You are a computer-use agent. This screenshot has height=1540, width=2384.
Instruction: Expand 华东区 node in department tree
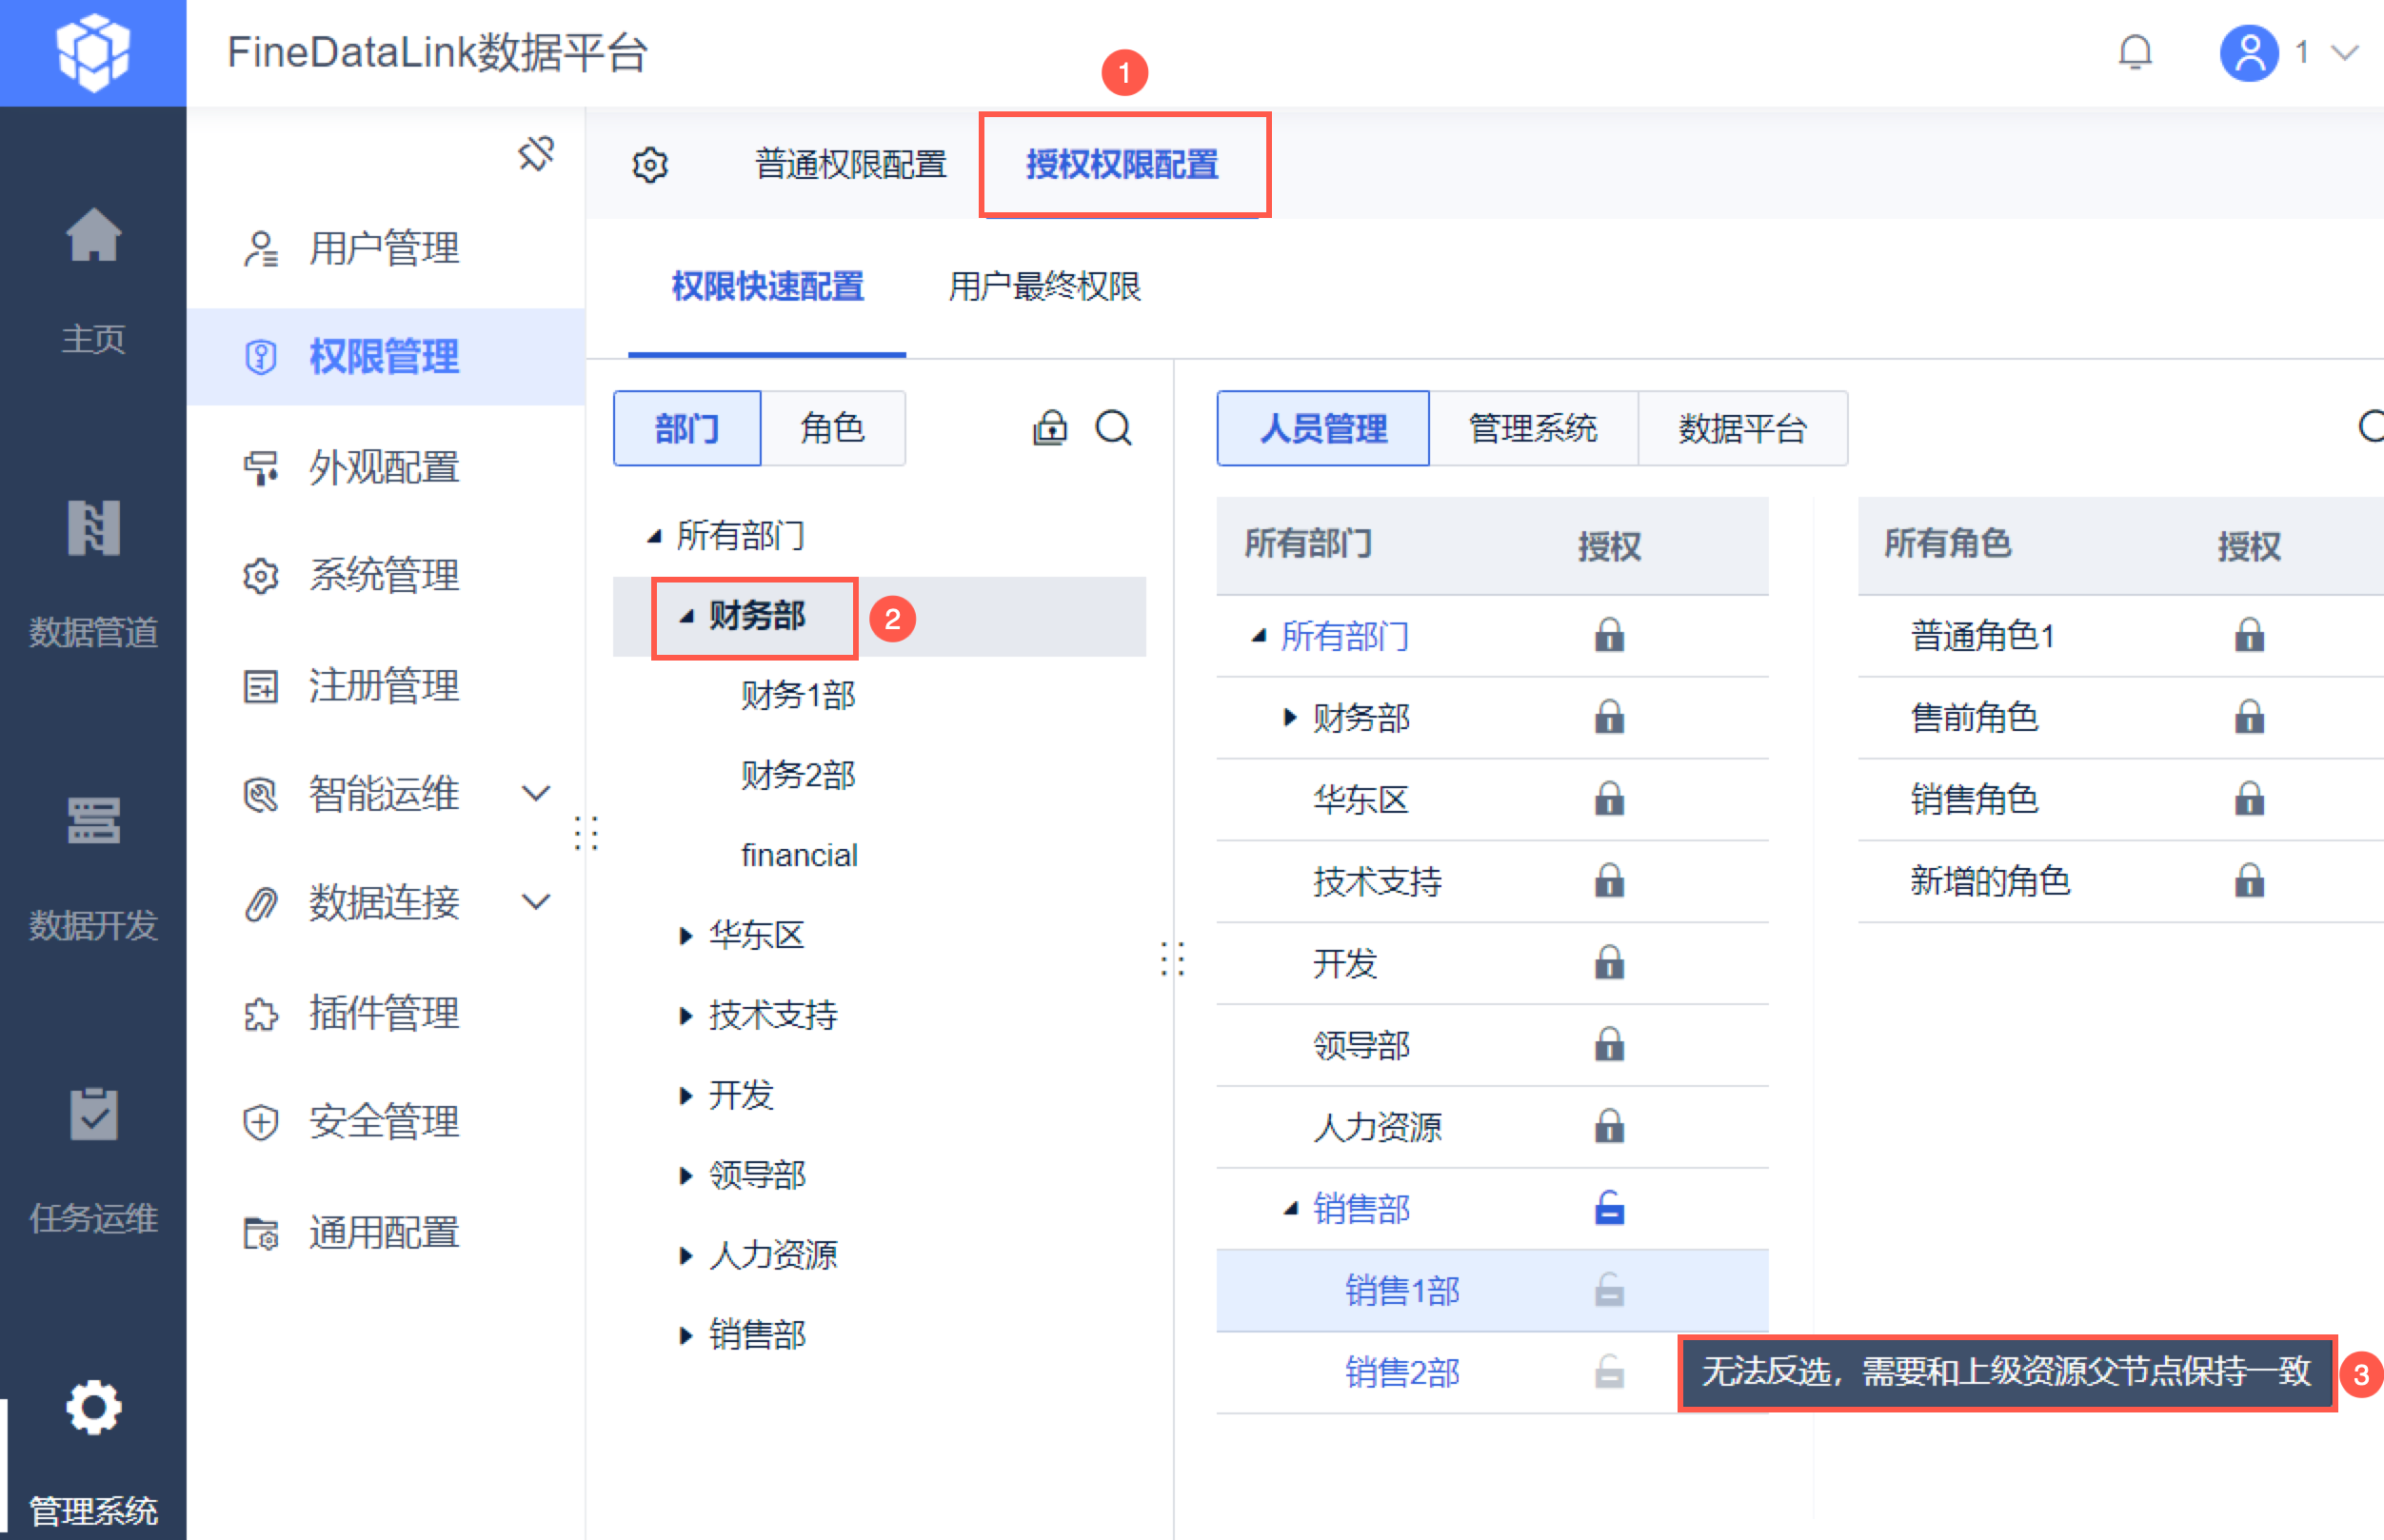tap(685, 936)
